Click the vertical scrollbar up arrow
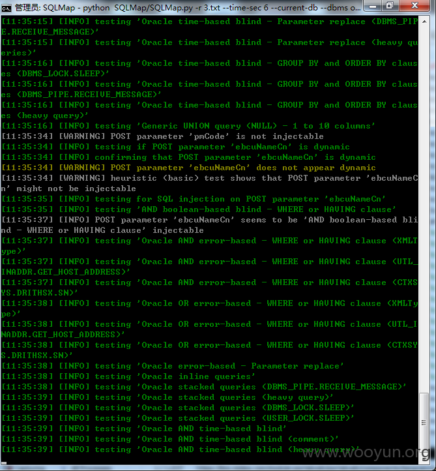 click(424, 22)
